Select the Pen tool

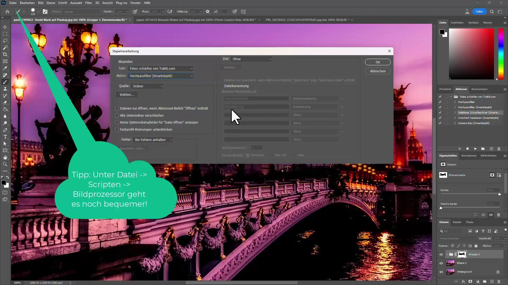point(5,130)
